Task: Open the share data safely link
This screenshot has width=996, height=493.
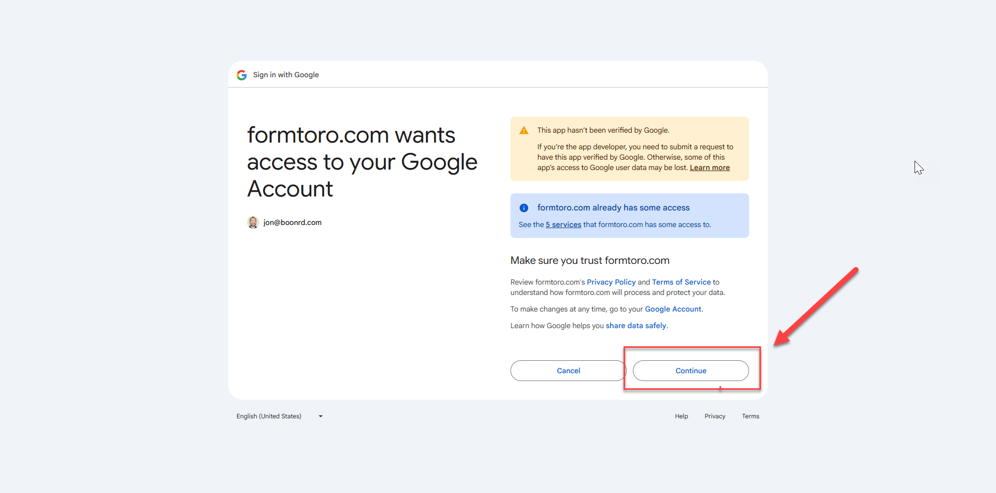Action: (636, 326)
